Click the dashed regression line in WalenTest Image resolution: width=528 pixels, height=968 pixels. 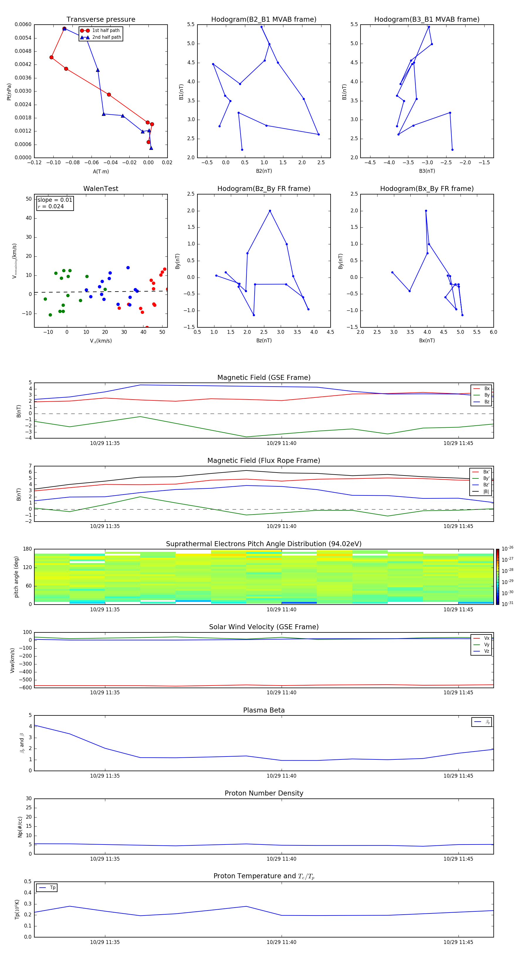click(x=101, y=292)
